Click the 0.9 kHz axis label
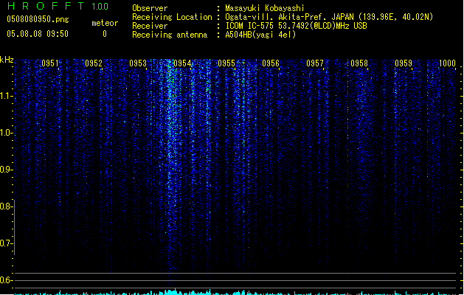464x295 pixels. coord(6,170)
